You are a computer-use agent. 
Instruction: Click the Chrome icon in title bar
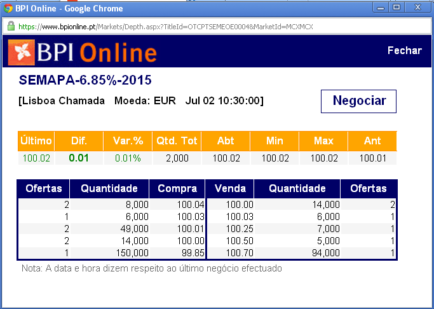click(8, 8)
